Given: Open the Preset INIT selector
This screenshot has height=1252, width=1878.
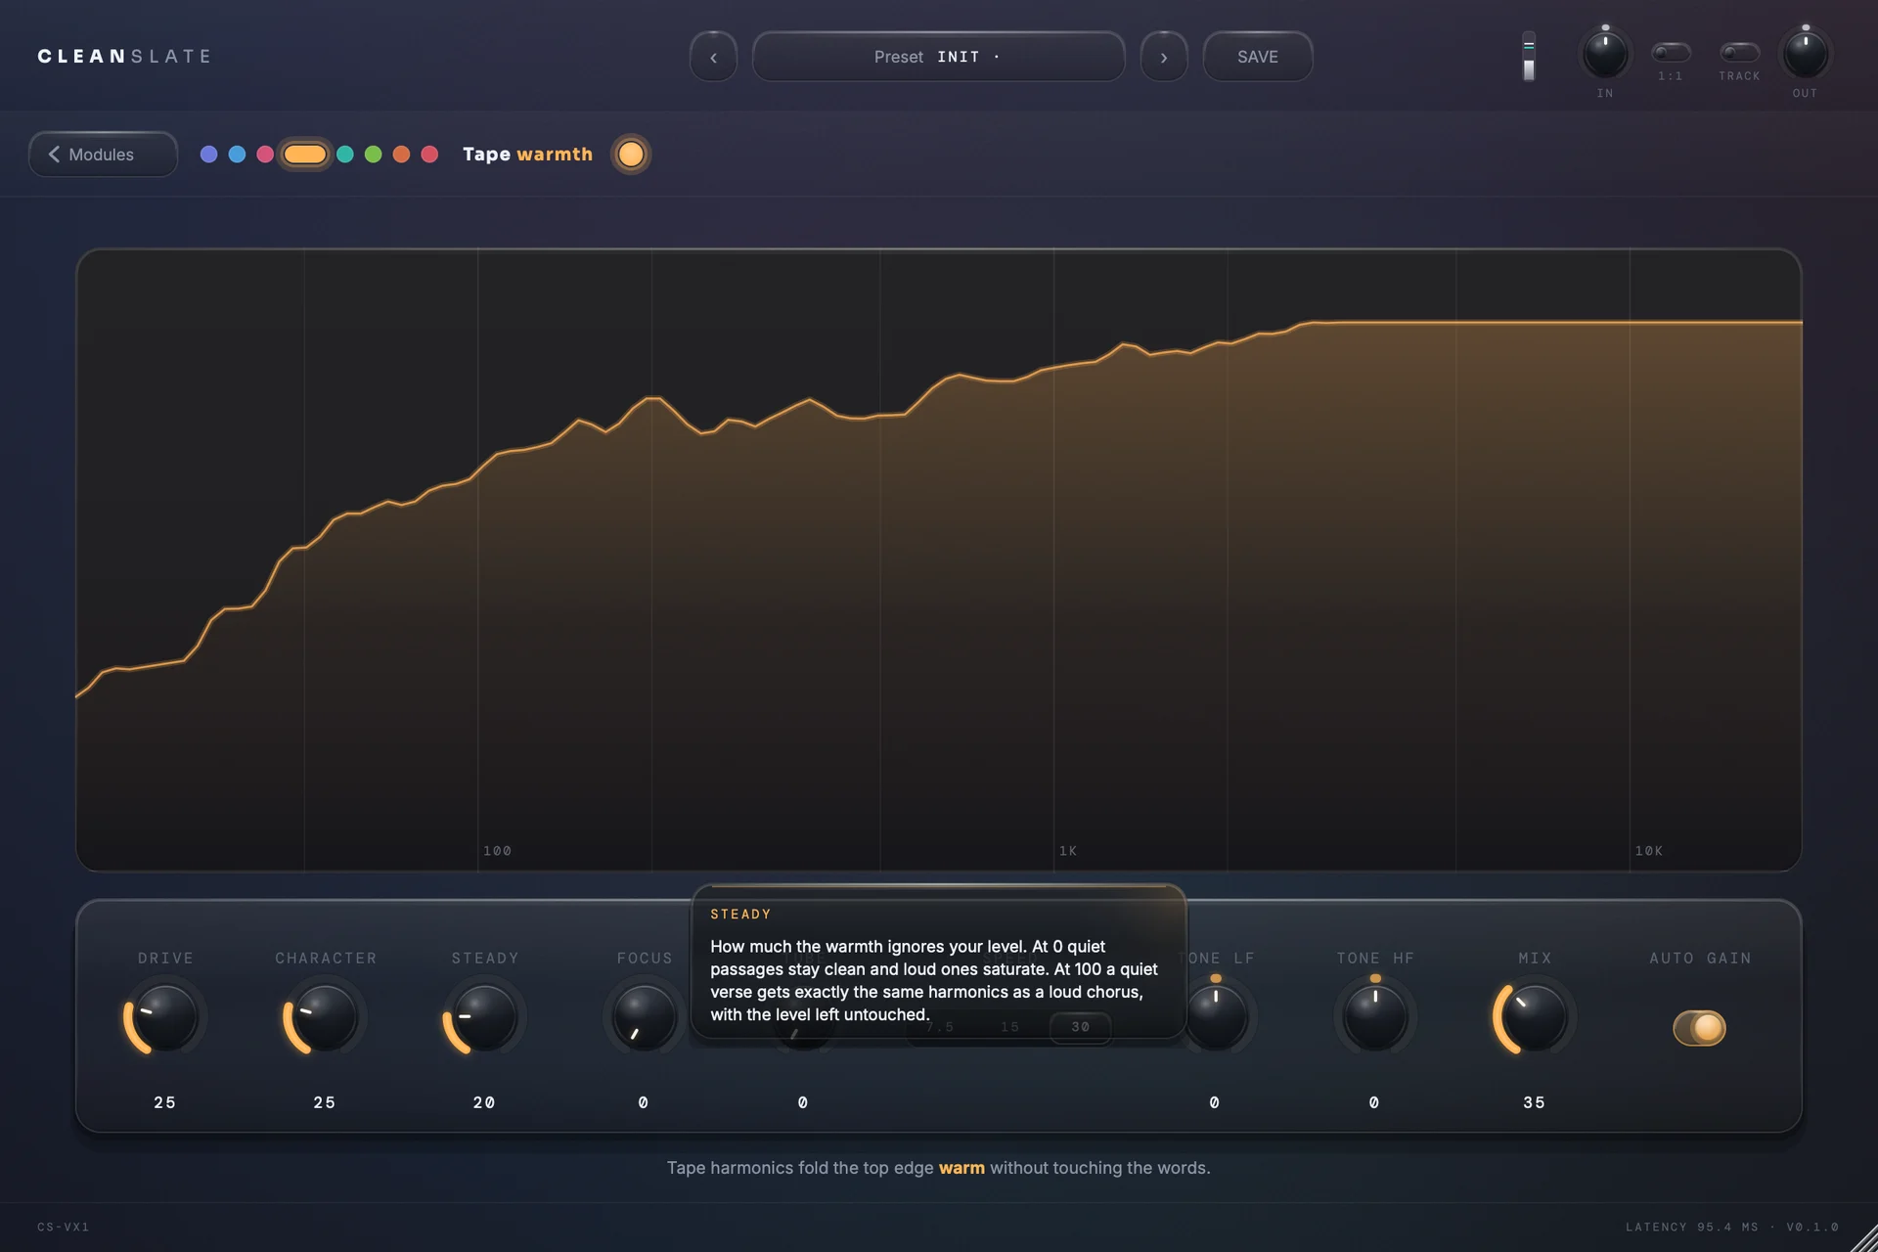Looking at the screenshot, I should point(938,57).
